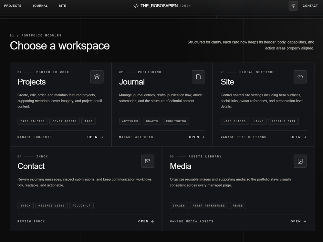Click the Site card link icon
323x242 pixels.
point(300,77)
